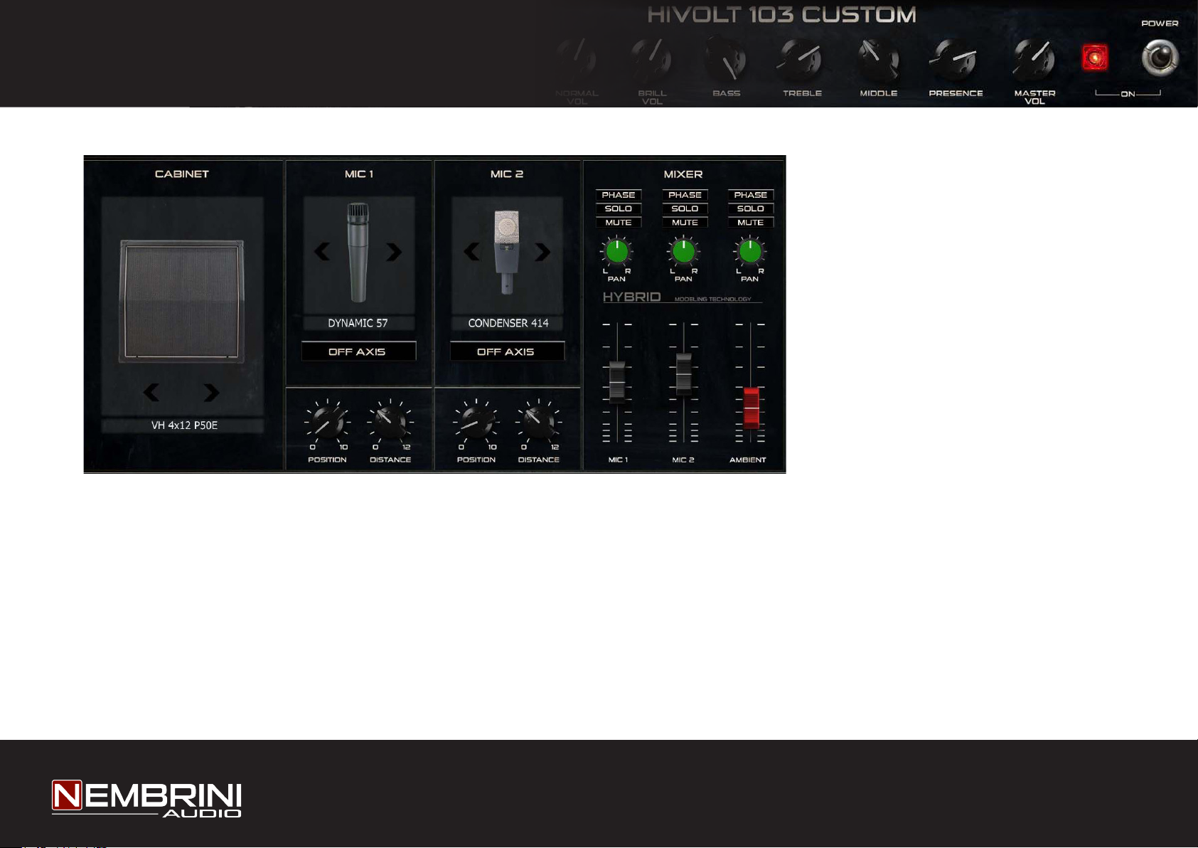Click the Normal Vol knob
The height and width of the screenshot is (848, 1198).
coord(577,60)
